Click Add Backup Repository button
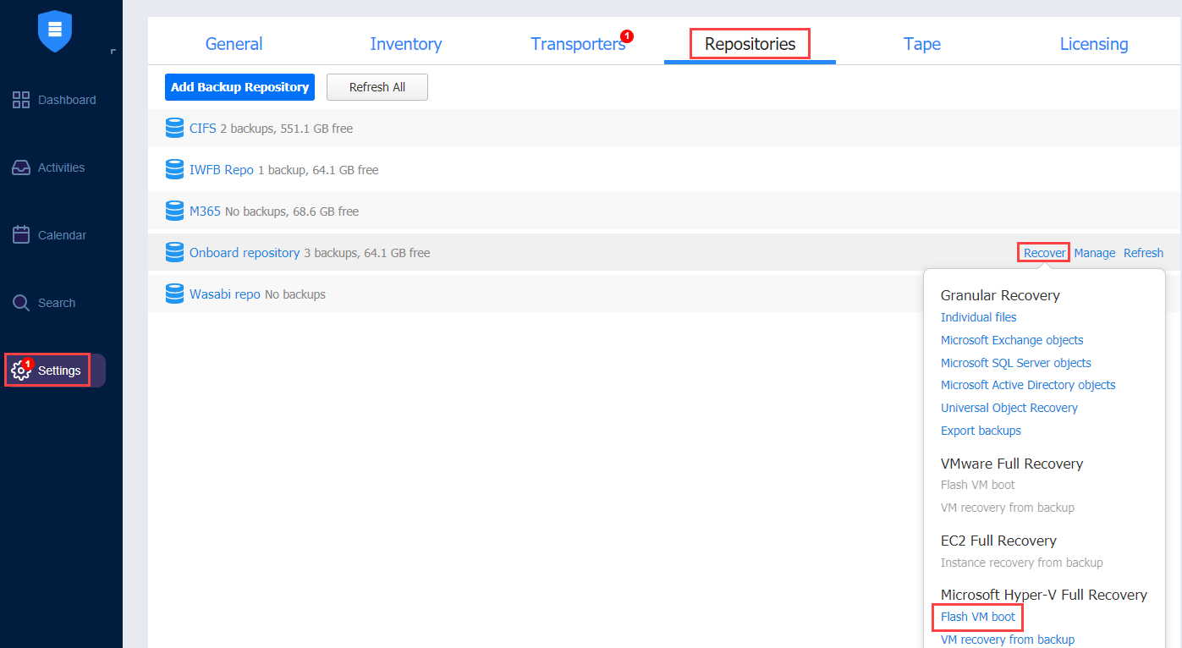 point(239,87)
